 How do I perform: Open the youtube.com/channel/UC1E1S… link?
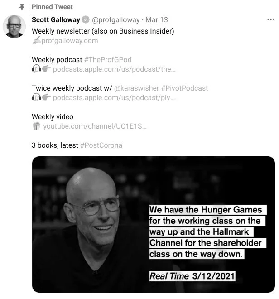[x=95, y=126]
